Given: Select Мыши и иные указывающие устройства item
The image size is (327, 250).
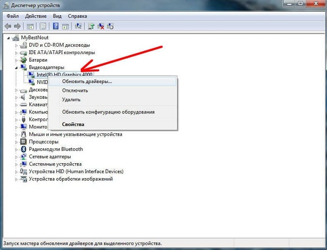Looking at the screenshot, I should [x=75, y=134].
